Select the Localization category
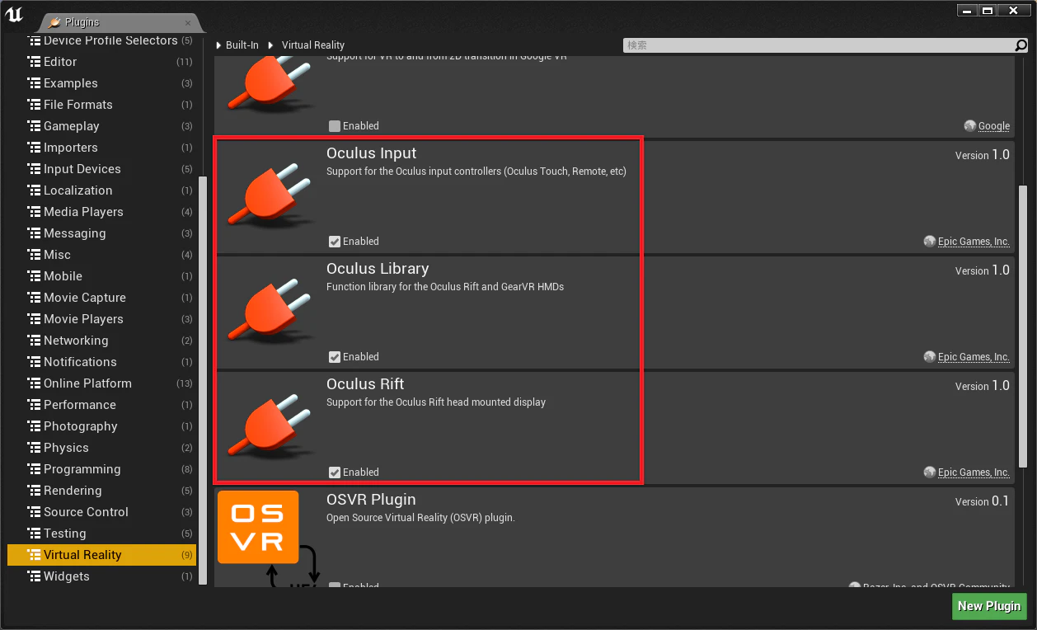 tap(101, 190)
